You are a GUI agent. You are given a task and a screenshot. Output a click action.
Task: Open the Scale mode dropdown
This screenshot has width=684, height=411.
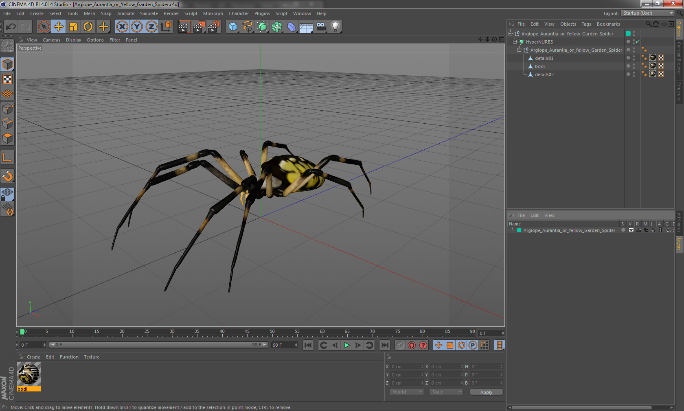(x=446, y=392)
